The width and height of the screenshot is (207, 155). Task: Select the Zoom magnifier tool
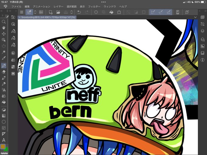tap(4, 22)
